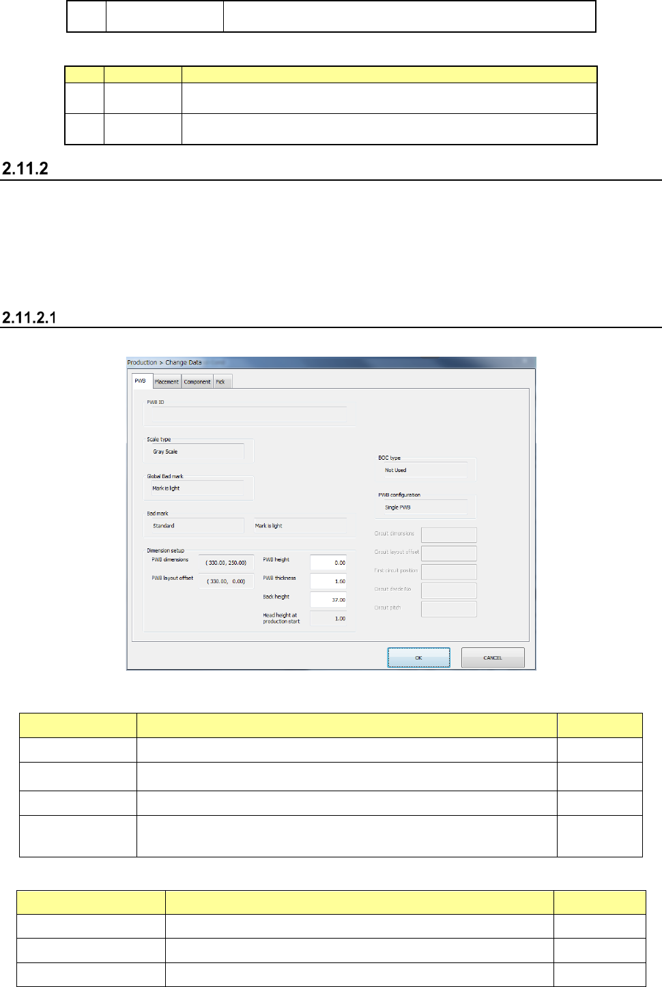Select the PWB tab

(141, 381)
